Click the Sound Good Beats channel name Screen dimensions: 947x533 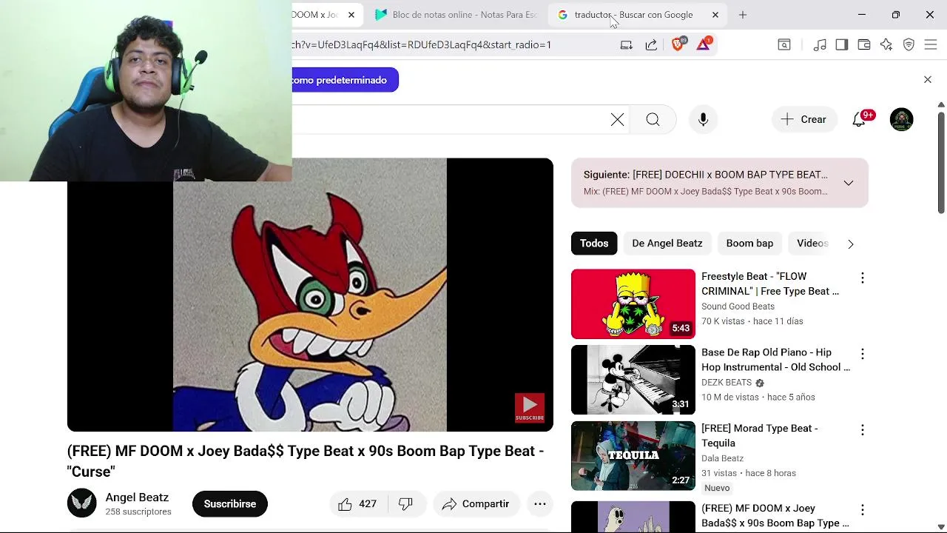[x=738, y=306]
